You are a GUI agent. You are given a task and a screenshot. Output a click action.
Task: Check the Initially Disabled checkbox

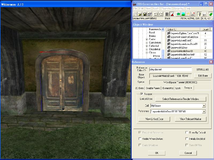pos(187,139)
